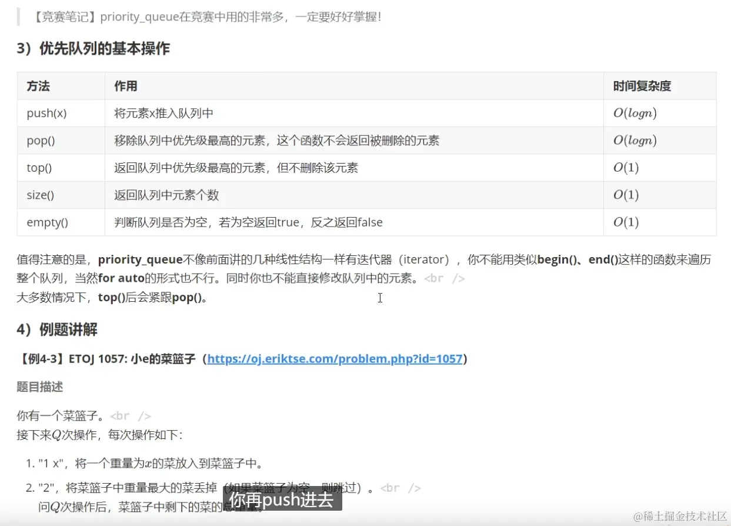Click the description starting 判断队列是否为空
This screenshot has width=731, height=526.
point(248,222)
